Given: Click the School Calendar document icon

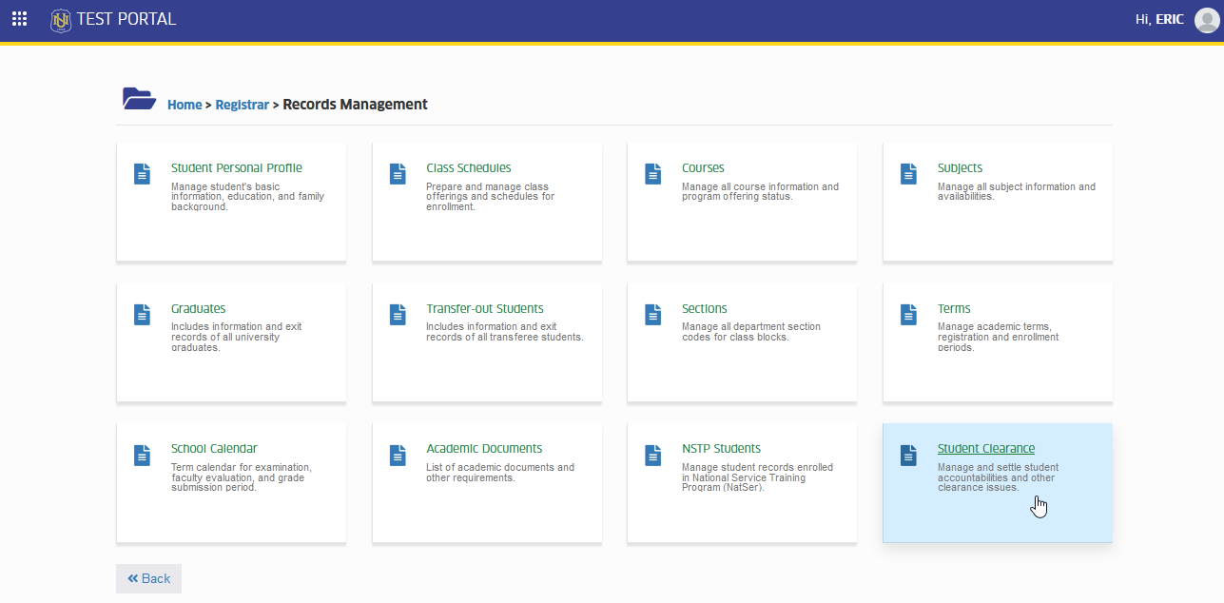Looking at the screenshot, I should [x=142, y=456].
